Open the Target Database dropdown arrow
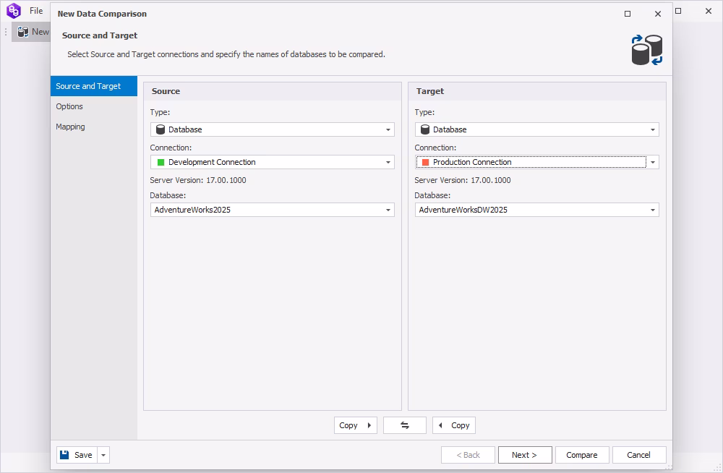Screen dimensions: 723x473 (653, 210)
